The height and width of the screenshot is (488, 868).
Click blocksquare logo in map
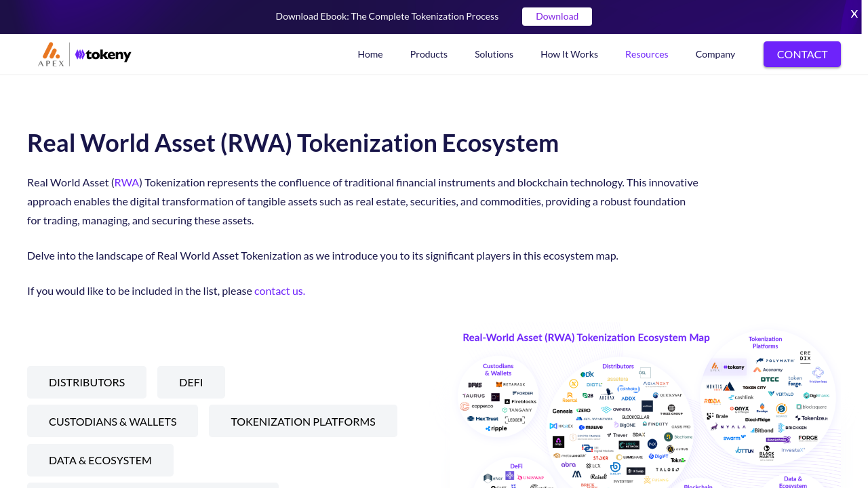point(811,407)
